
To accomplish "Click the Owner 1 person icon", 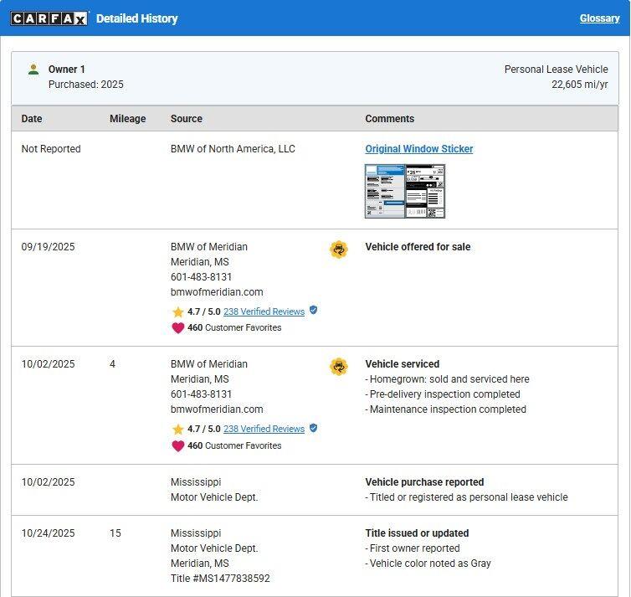I will tap(33, 69).
